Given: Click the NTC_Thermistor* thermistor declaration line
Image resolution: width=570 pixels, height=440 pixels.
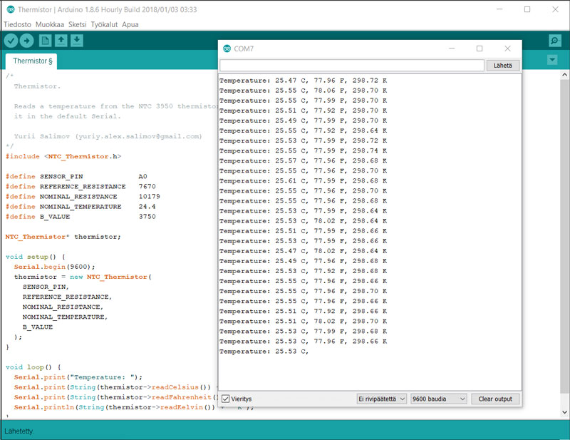Looking at the screenshot, I should tap(63, 237).
